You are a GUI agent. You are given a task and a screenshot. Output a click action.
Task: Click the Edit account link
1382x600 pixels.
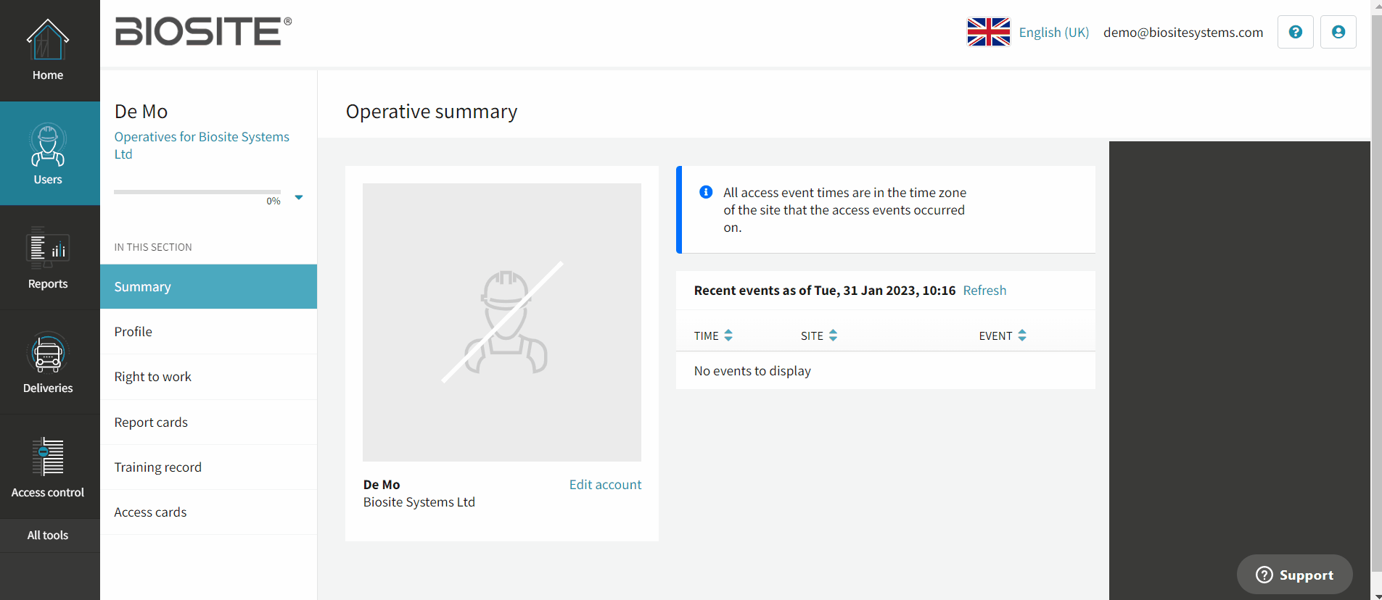click(605, 485)
